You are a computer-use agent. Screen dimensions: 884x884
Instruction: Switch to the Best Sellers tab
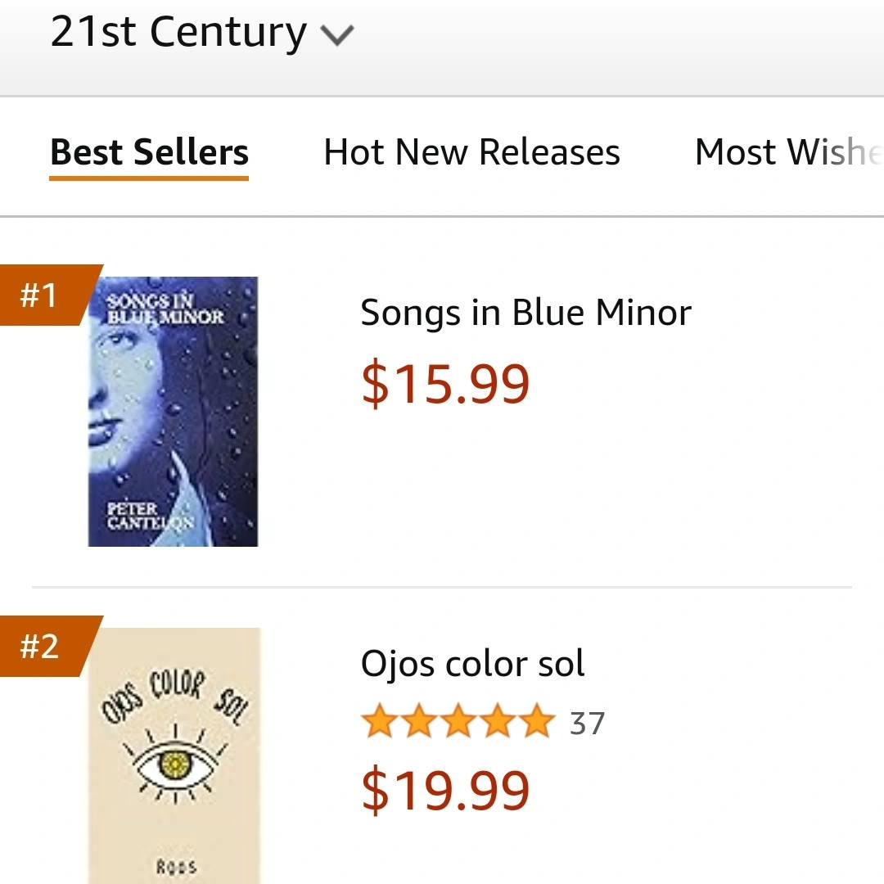click(x=149, y=153)
